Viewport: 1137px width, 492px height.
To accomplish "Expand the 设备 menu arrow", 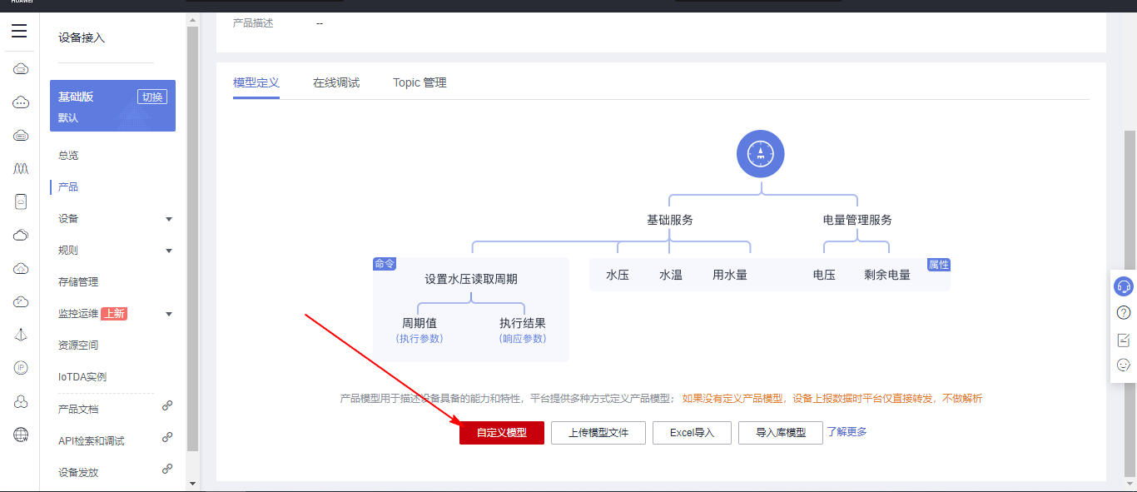I will point(169,219).
